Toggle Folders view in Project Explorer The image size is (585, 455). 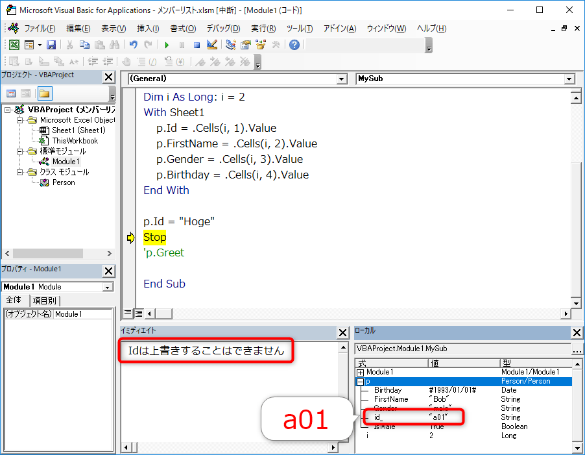(46, 93)
